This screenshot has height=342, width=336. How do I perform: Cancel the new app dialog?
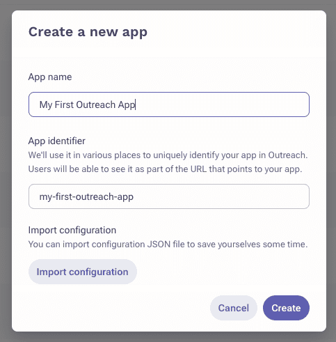tap(234, 308)
